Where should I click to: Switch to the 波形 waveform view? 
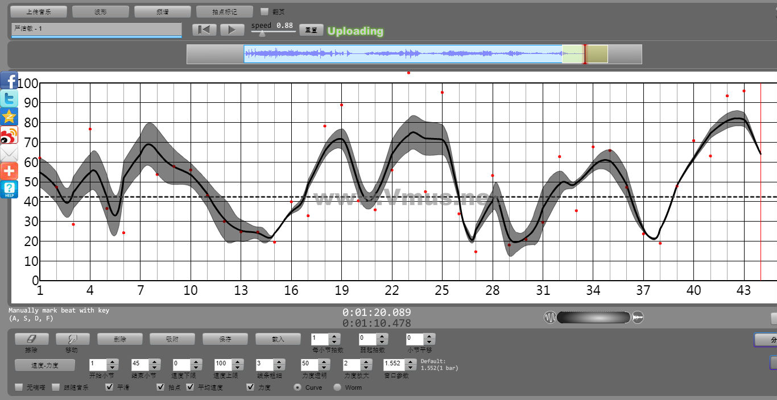pos(101,11)
